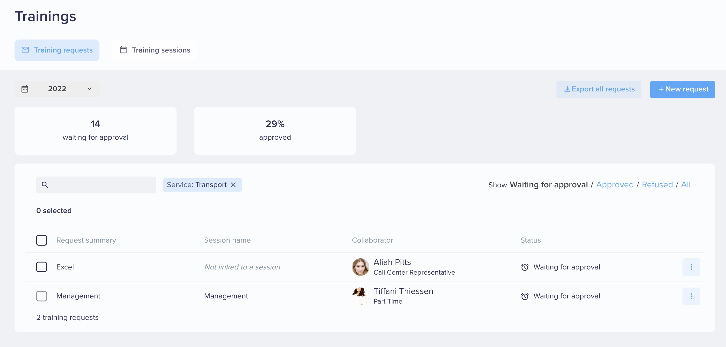This screenshot has width=726, height=347.
Task: Open actions menu for Aliah Pitts row
Action: tap(691, 267)
